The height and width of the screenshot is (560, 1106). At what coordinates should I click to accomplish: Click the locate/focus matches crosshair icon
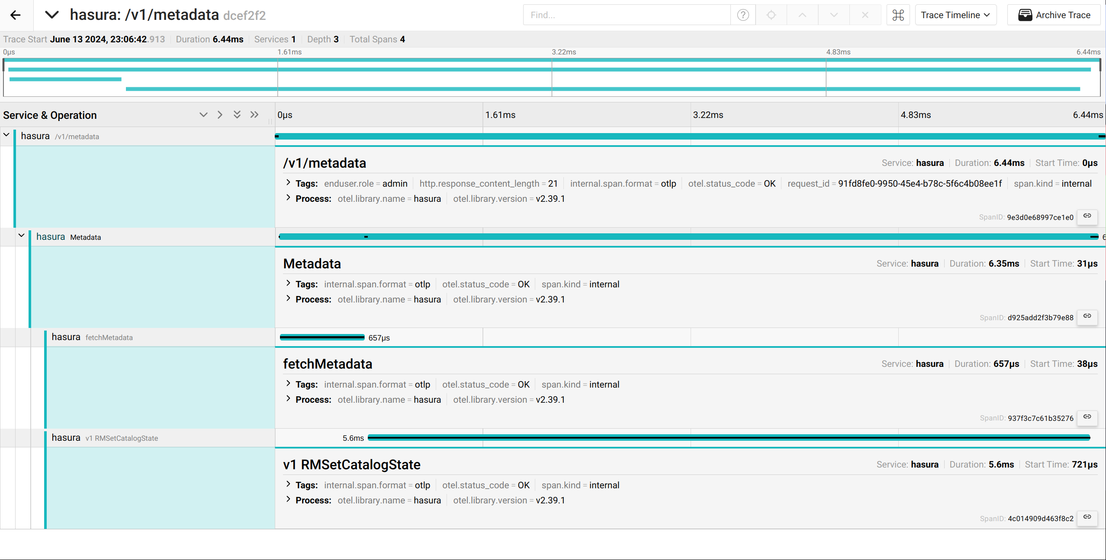click(x=771, y=15)
